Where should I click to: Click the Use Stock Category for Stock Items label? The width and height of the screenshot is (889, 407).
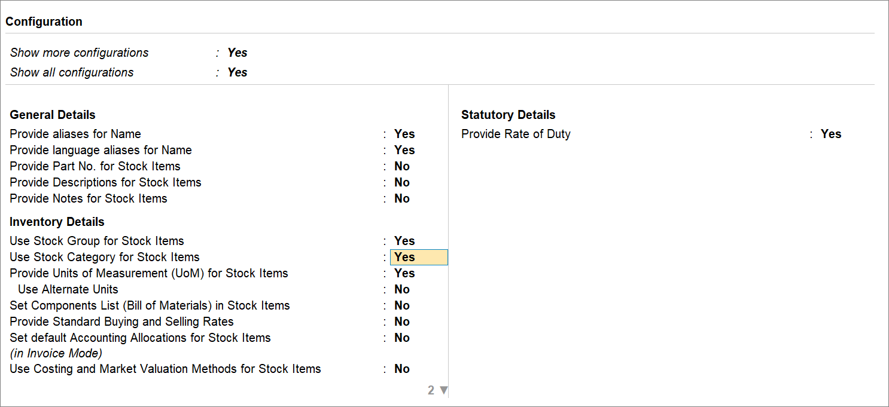tap(105, 257)
